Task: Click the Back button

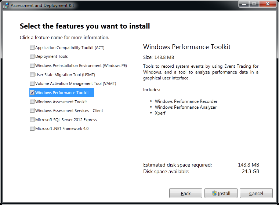Action: [186, 193]
